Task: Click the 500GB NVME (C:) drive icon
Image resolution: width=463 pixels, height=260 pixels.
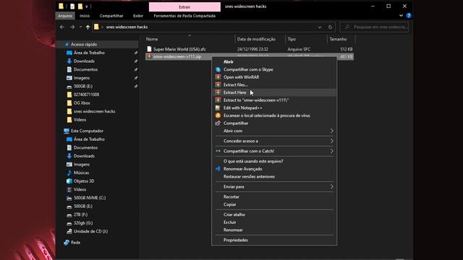Action: [69, 198]
